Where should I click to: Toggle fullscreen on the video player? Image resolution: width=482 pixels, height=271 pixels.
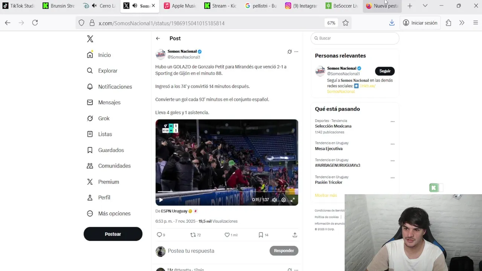pos(292,200)
